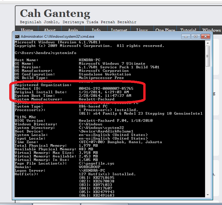Click boot device \Device\HarddiskVolume1
222x205 pixels.
point(106,131)
